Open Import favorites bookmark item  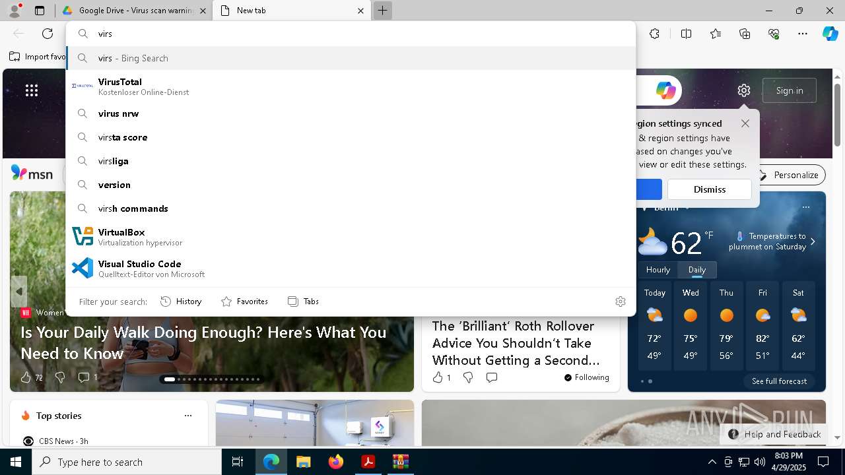pyautogui.click(x=38, y=57)
